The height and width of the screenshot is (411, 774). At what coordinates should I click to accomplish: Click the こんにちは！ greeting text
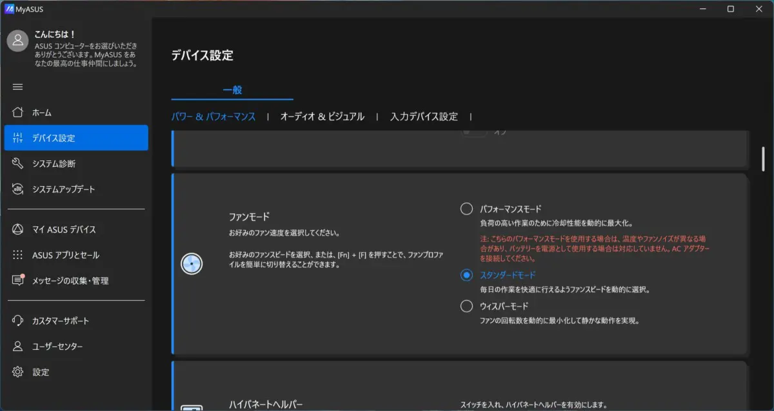click(x=55, y=34)
